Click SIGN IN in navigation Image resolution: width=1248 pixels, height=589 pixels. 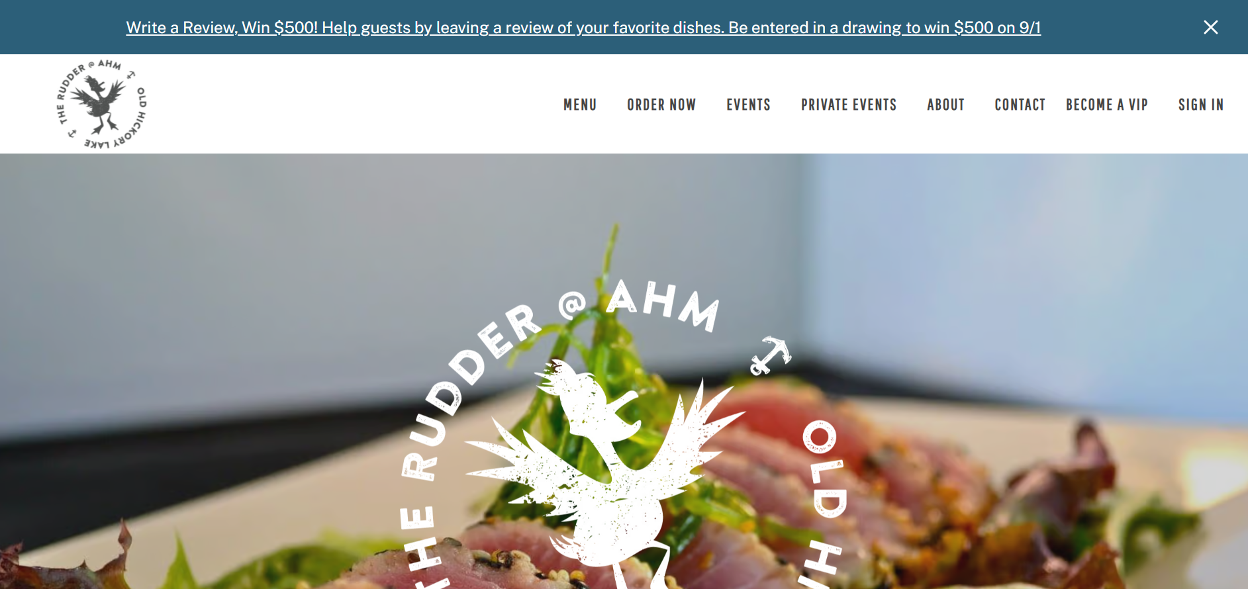1201,105
